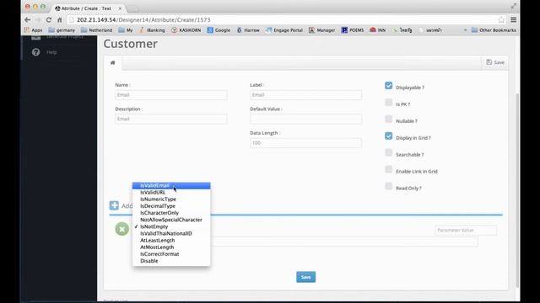Screen dimensions: 540x303
Task: Remove the validation row with green X icon
Action: click(x=121, y=229)
